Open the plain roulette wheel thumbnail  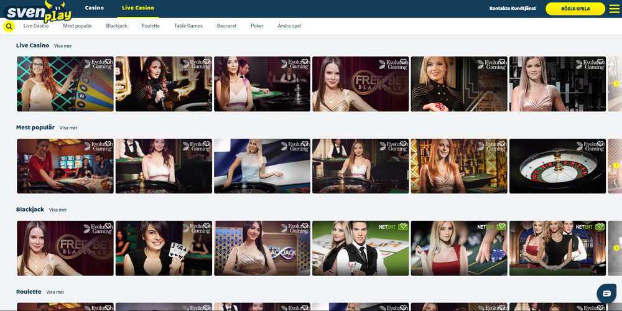(x=558, y=166)
